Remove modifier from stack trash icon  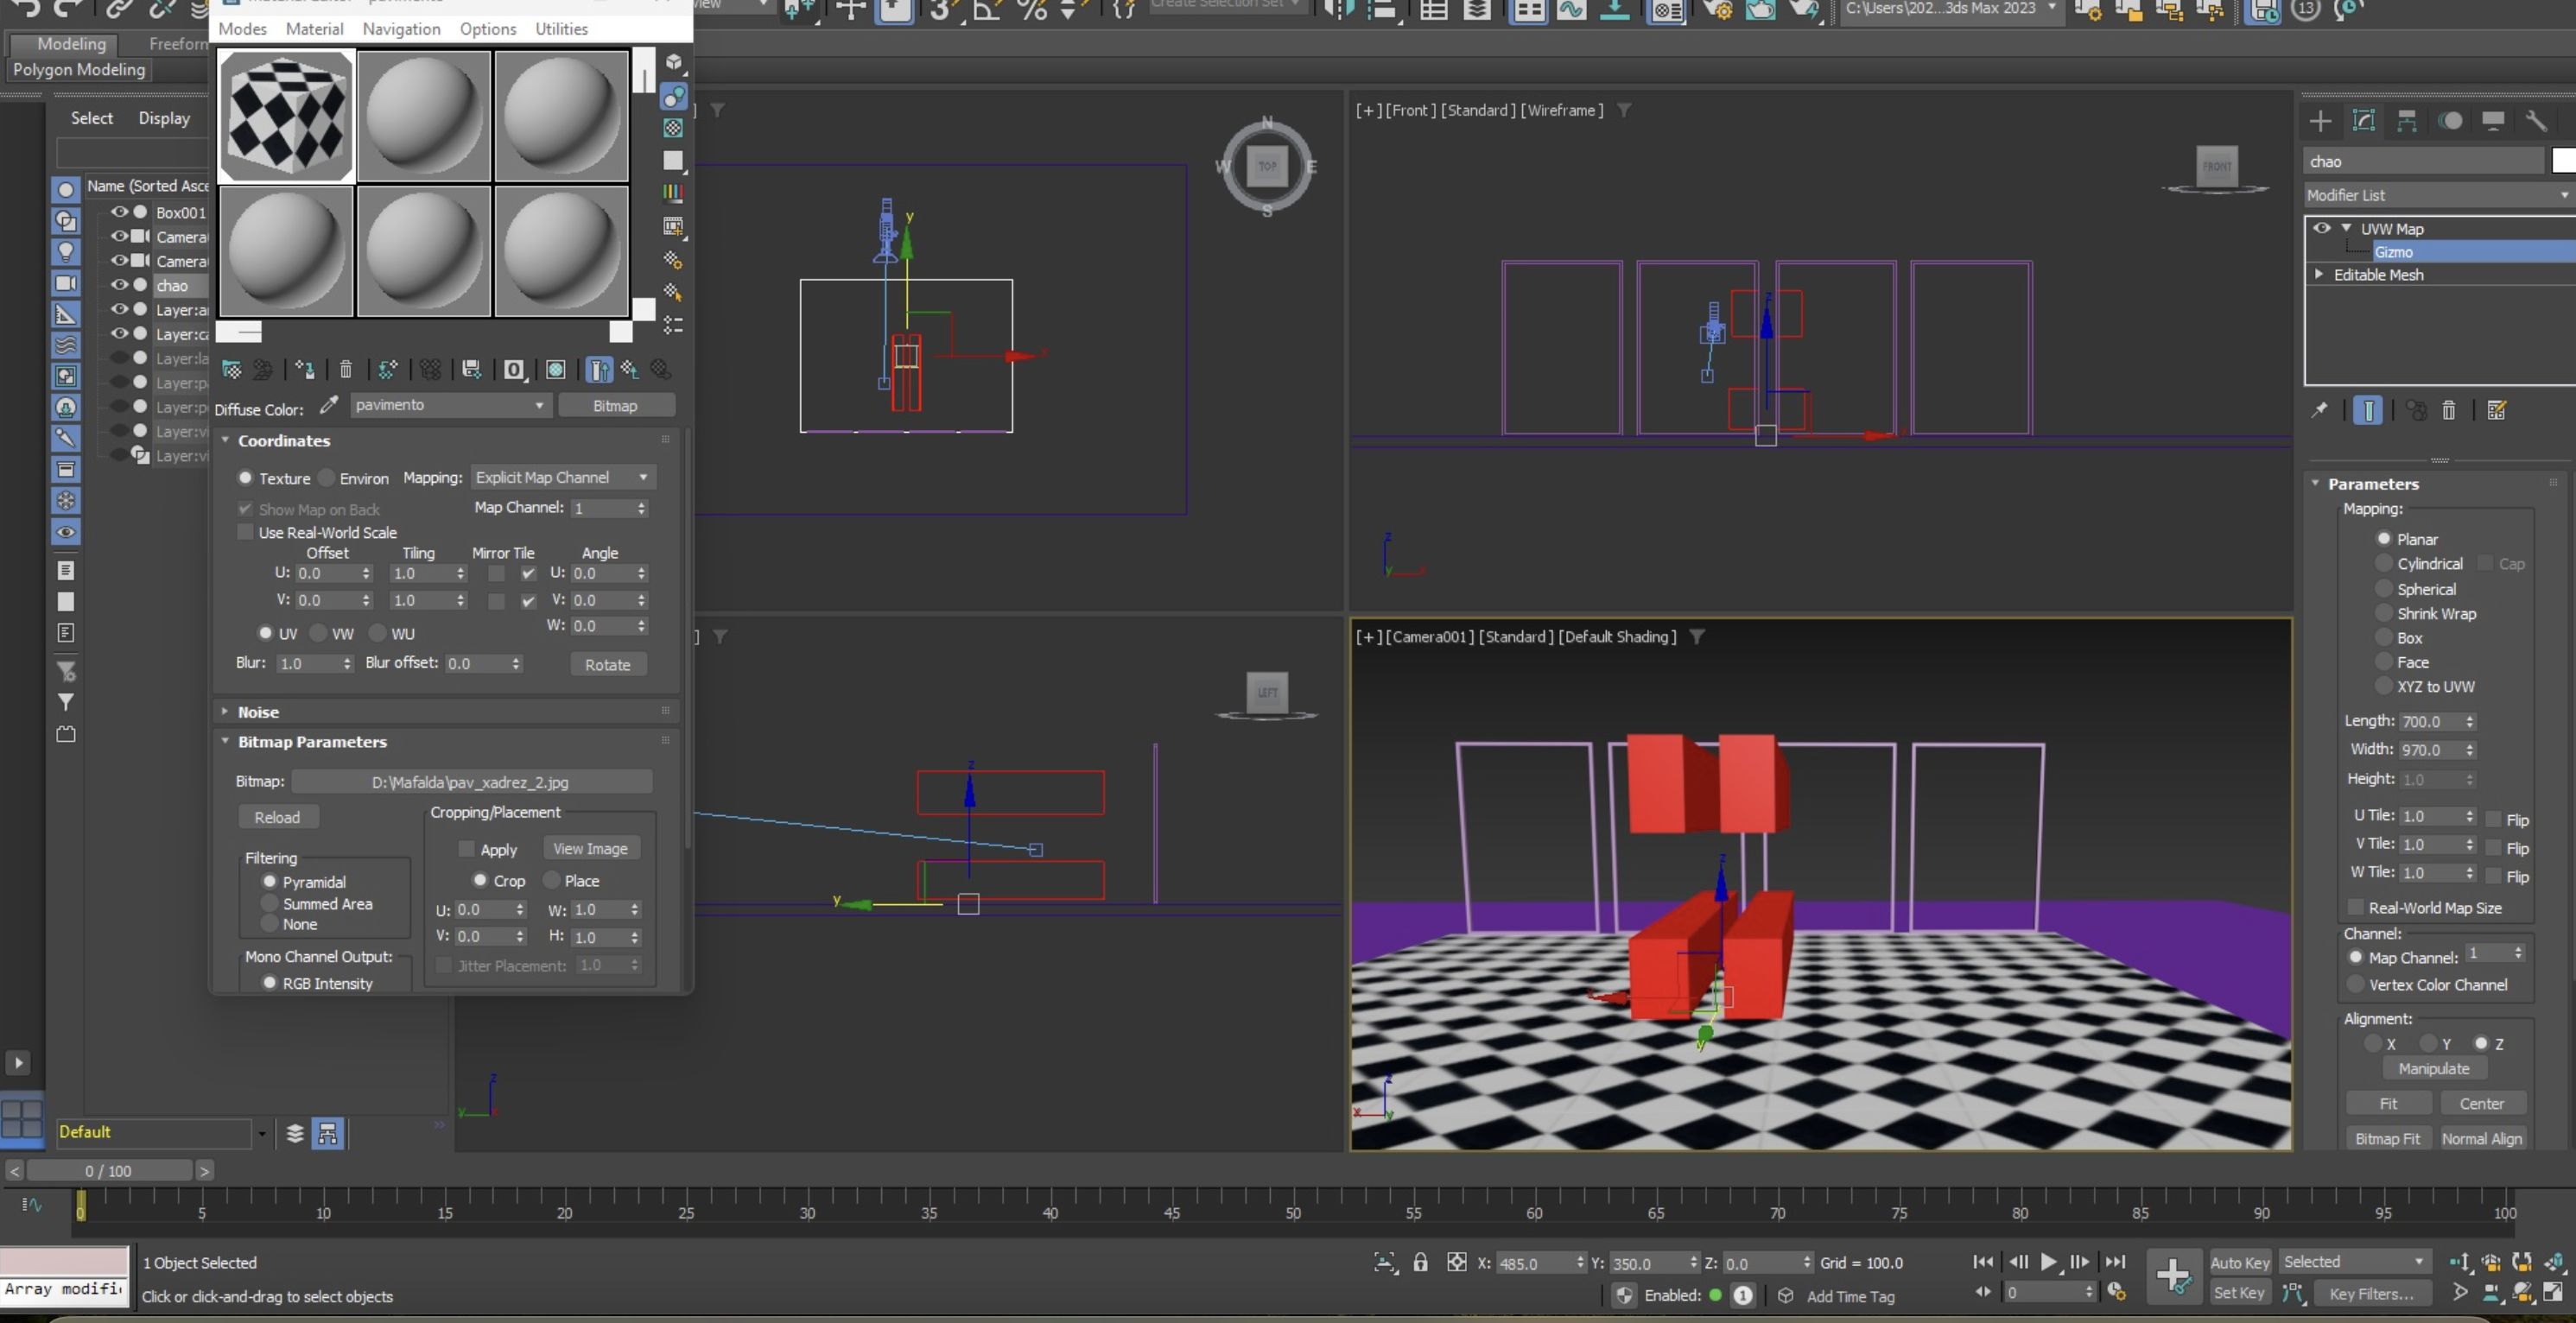2449,410
